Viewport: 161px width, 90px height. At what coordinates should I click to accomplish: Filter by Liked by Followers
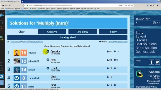click(37, 42)
